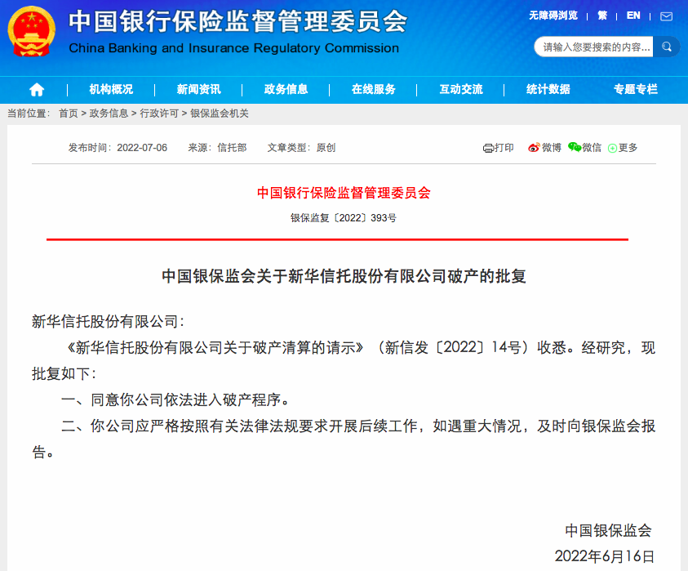The image size is (688, 571).
Task: Click the 微博 share label
Action: [552, 148]
